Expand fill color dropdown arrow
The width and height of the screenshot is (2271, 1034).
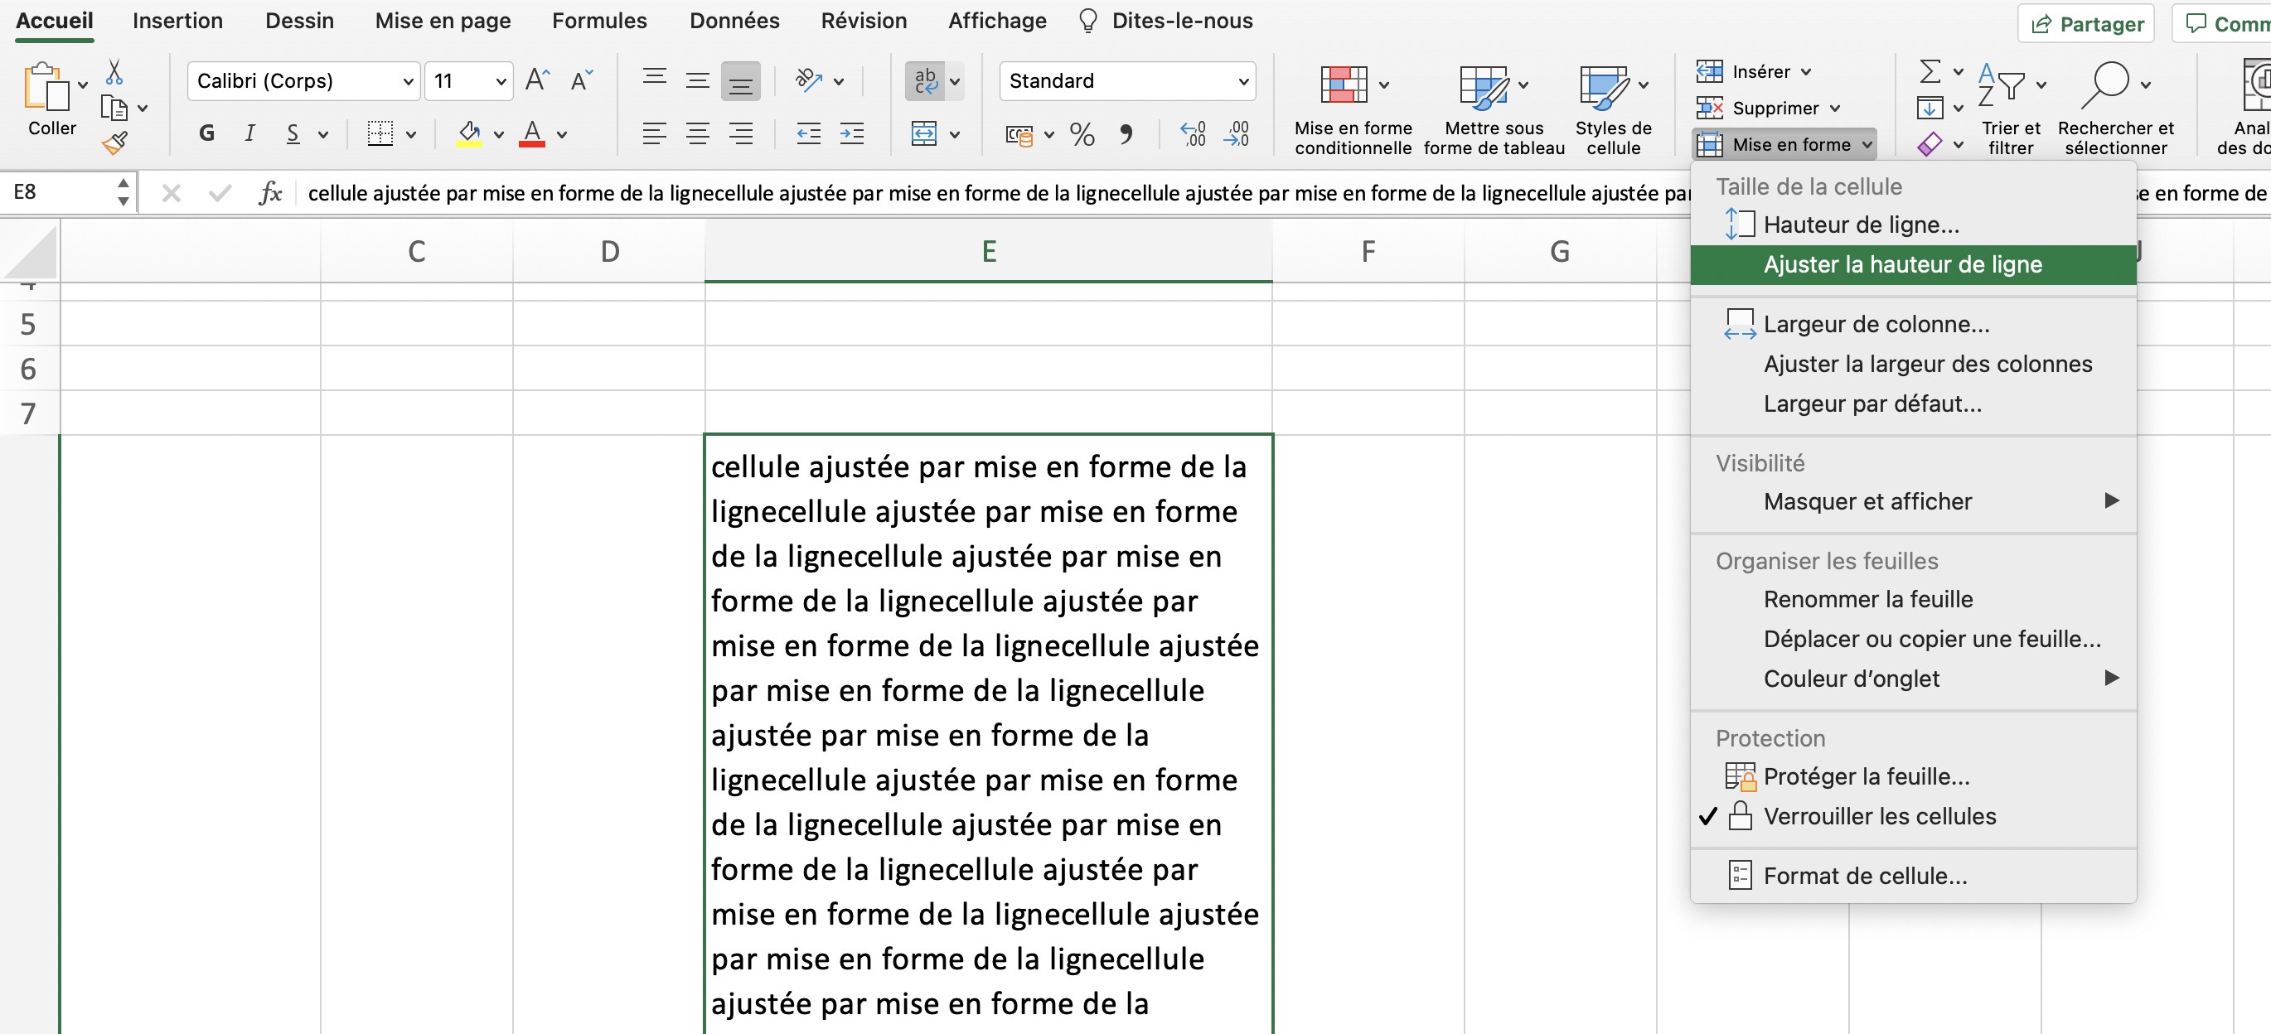499,135
